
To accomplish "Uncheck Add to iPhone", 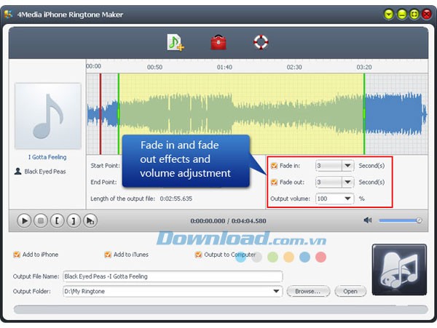I will pos(17,255).
